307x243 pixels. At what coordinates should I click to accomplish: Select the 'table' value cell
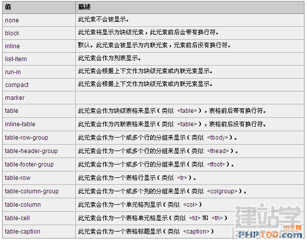click(x=39, y=111)
